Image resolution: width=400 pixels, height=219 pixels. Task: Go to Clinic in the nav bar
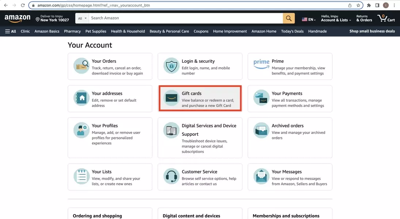[x=25, y=31]
